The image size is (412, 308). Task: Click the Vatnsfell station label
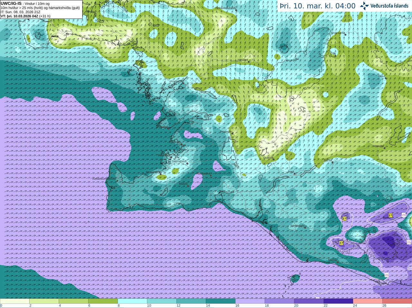tap(379, 146)
